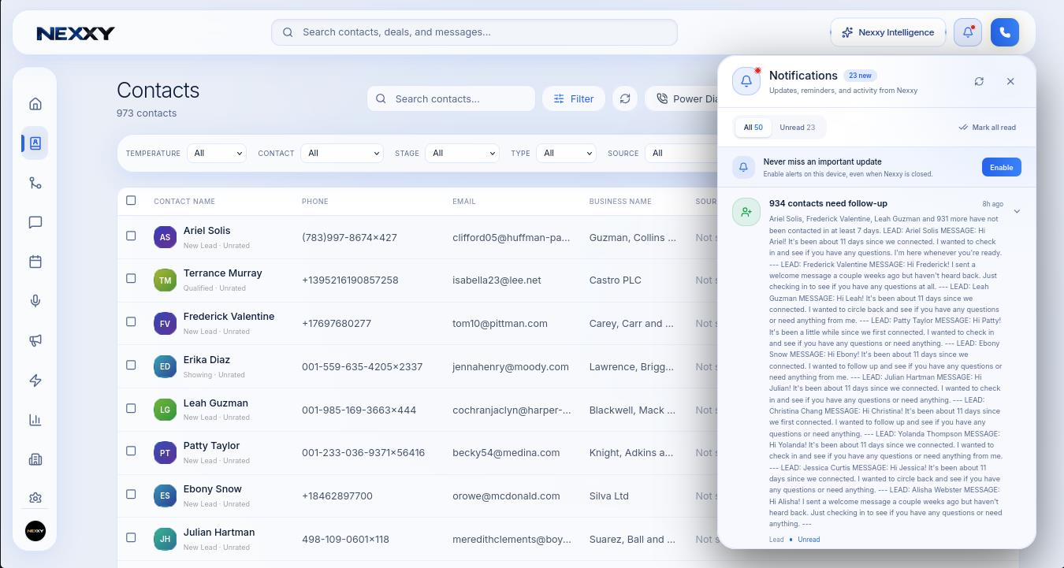Open the Campaigns megaphone sidebar icon
The width and height of the screenshot is (1064, 568).
(x=35, y=340)
